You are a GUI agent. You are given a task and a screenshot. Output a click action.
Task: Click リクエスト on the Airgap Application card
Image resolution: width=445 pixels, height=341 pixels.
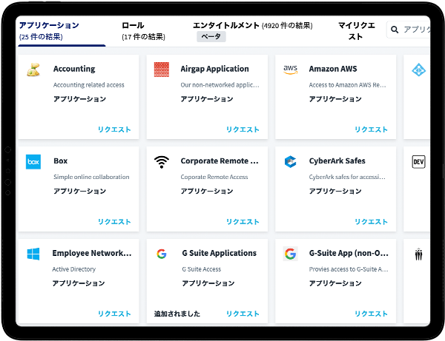pos(243,129)
